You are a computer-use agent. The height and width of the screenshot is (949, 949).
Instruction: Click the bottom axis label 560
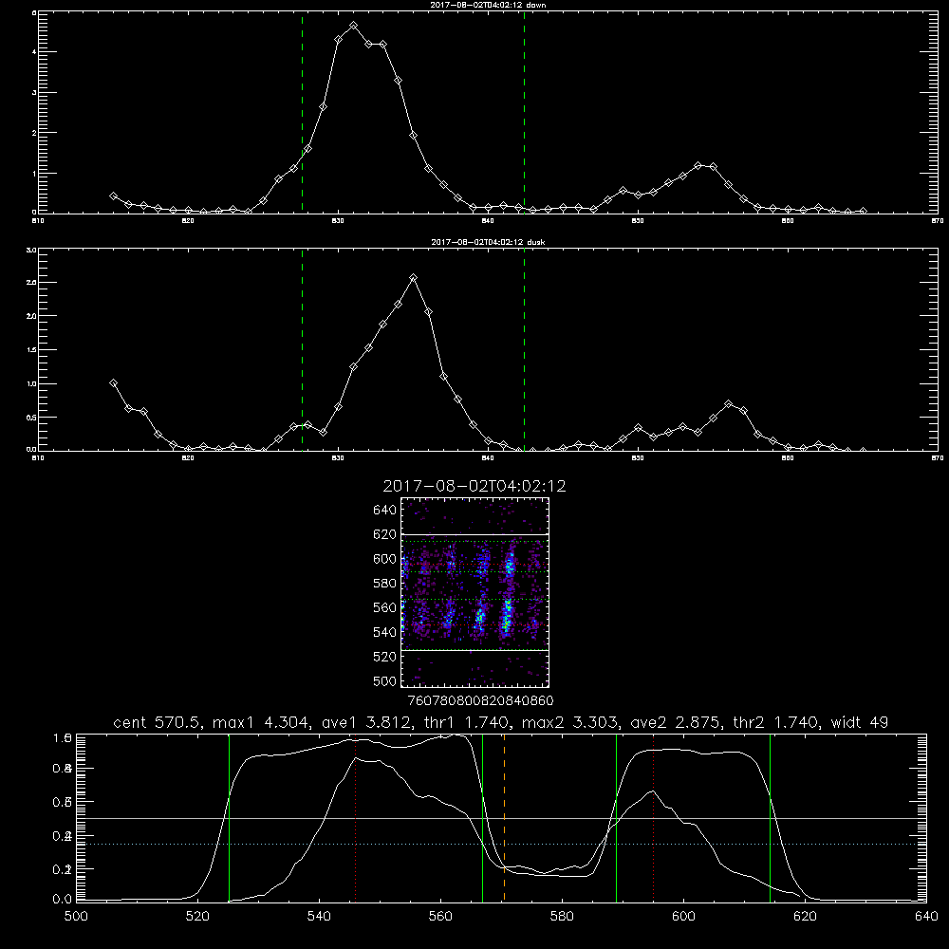(x=440, y=917)
